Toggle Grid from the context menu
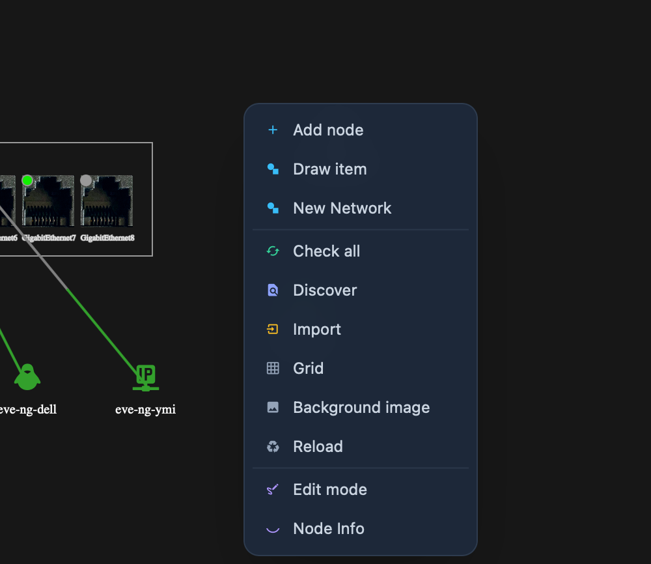The height and width of the screenshot is (564, 651). (x=361, y=368)
